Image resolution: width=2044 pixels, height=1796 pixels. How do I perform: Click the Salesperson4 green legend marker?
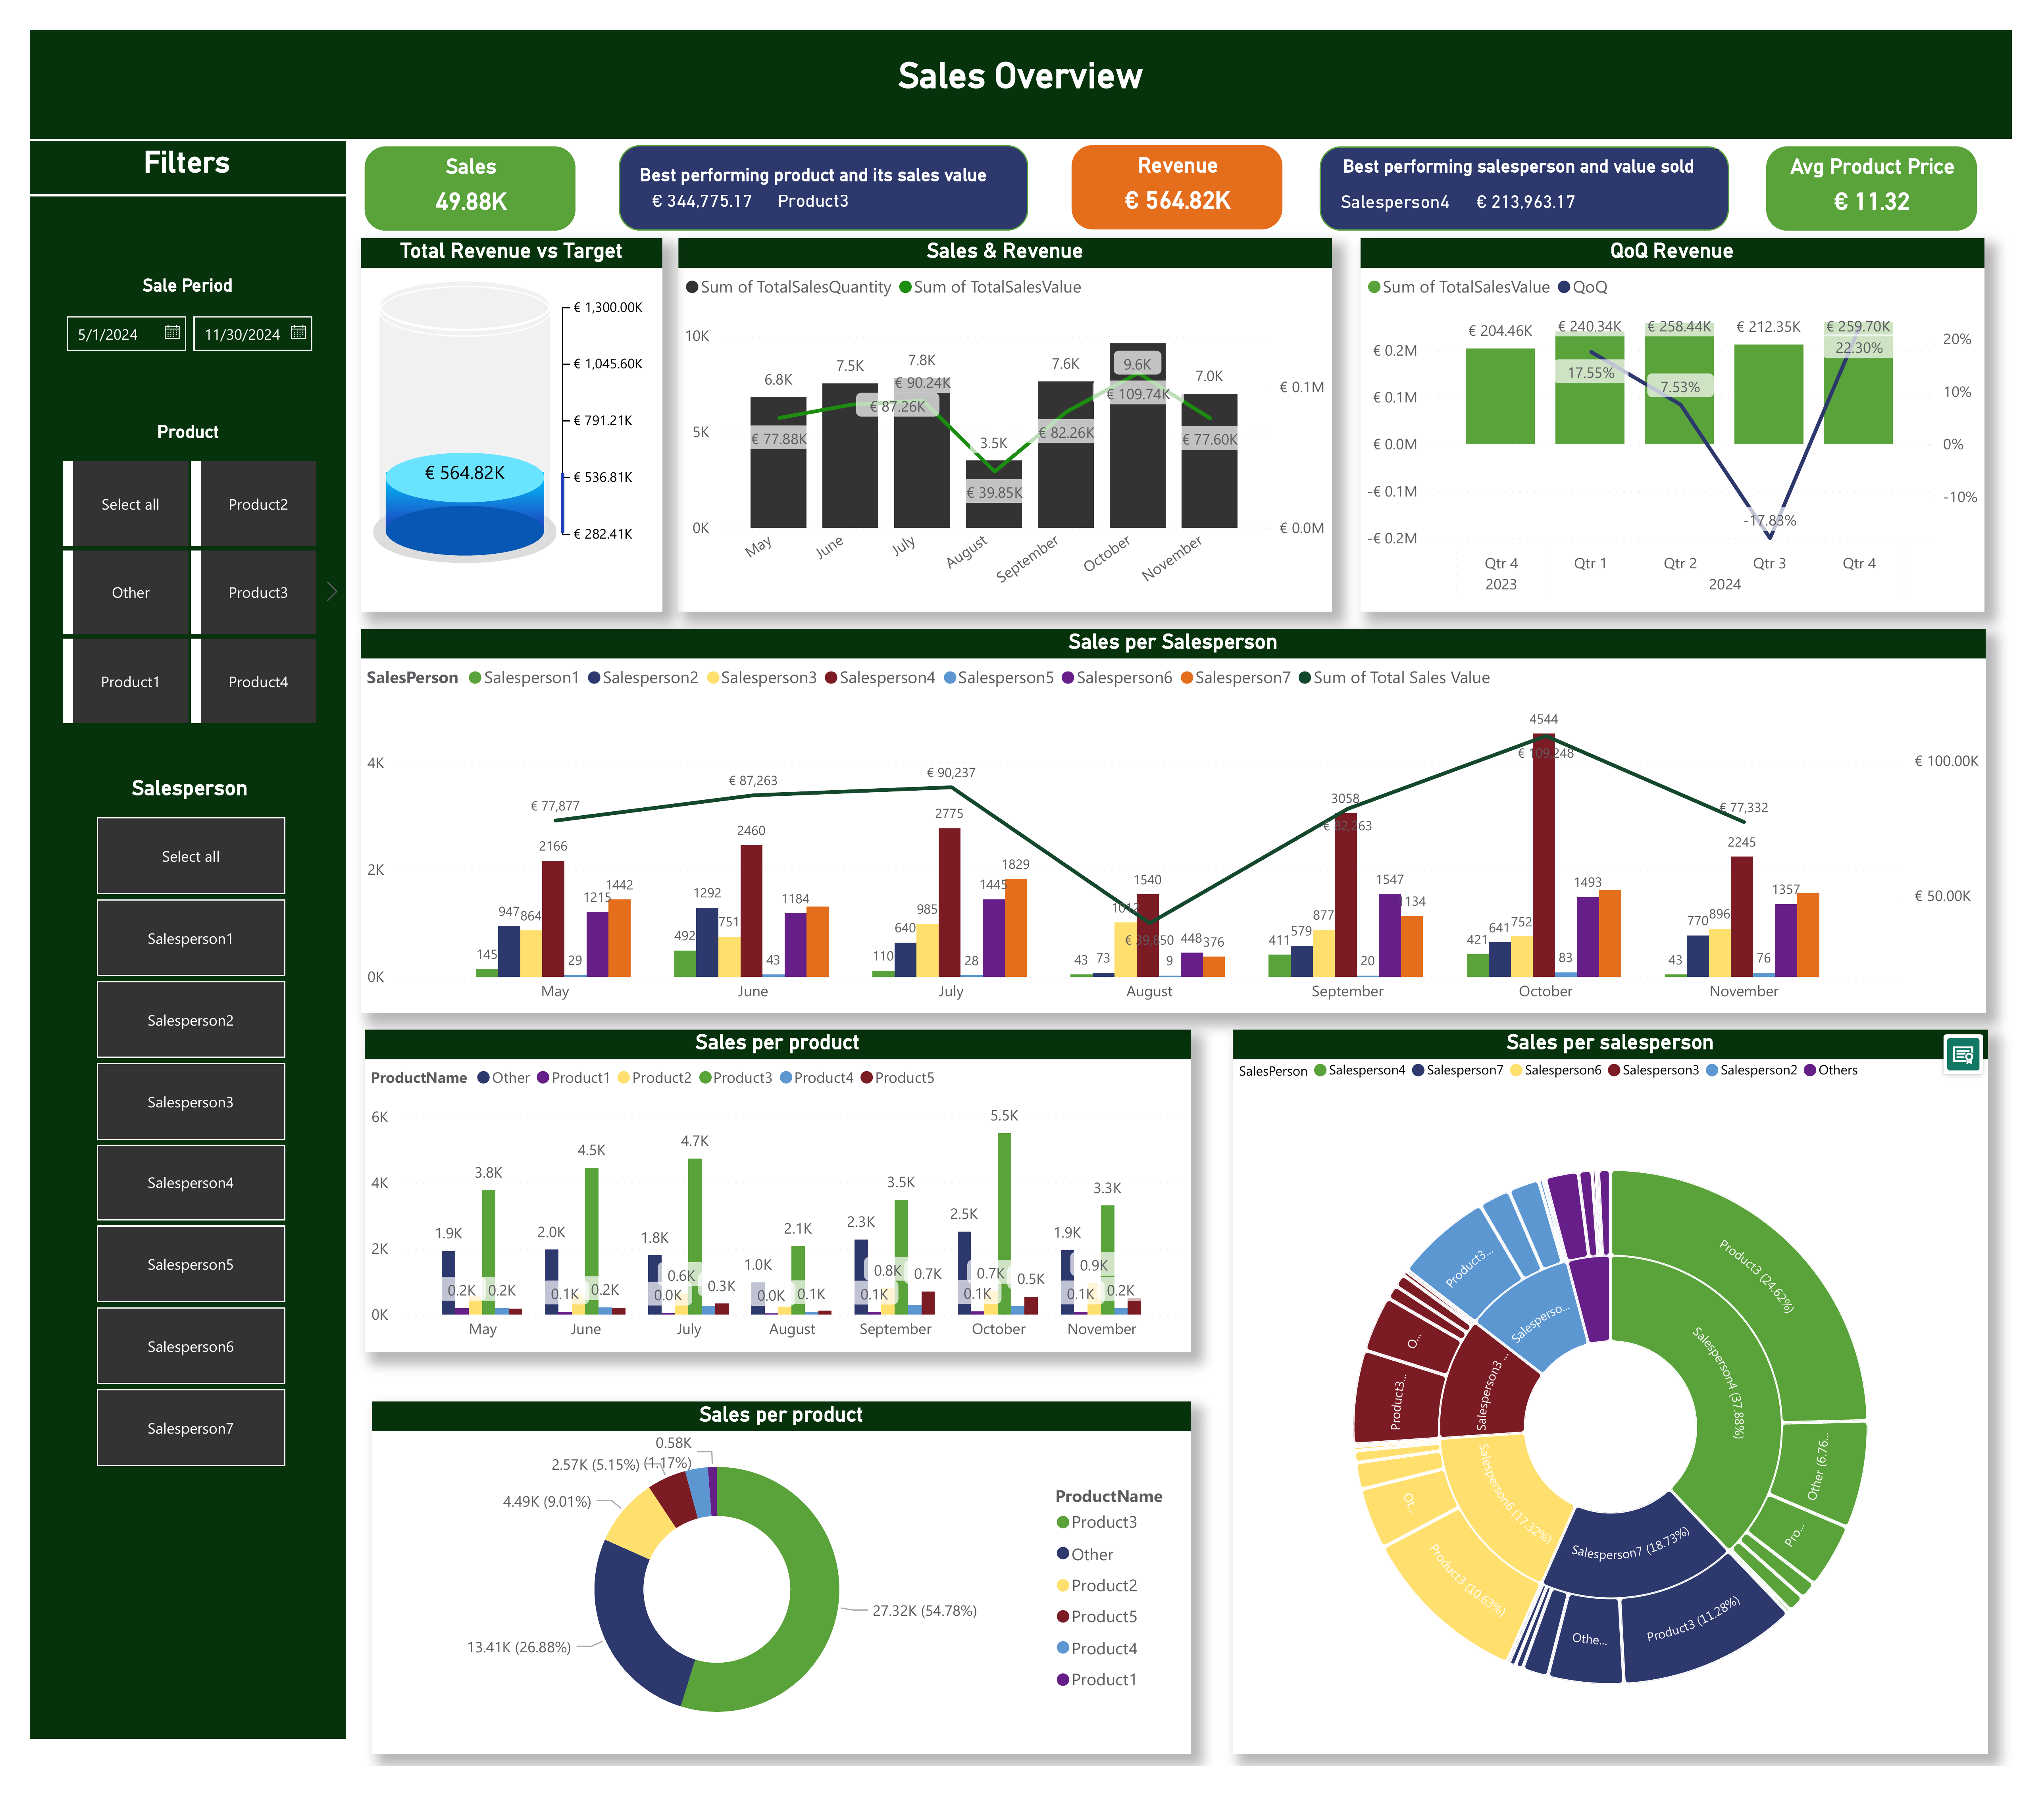click(1320, 1070)
